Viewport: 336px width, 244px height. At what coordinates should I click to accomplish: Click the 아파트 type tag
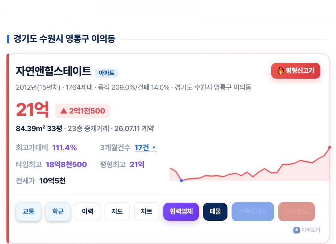coord(106,73)
